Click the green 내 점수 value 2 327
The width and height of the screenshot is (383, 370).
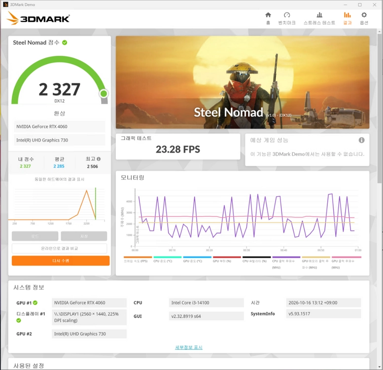pyautogui.click(x=25, y=166)
